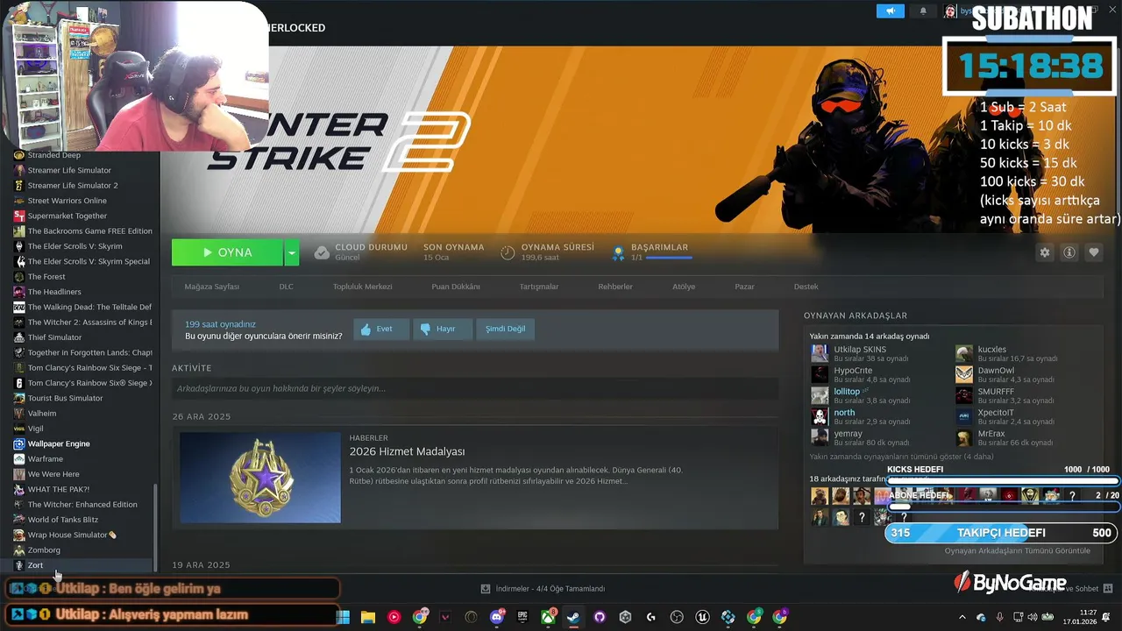Open the Mağaza Sayfası tab
Viewport: 1122px width, 631px height.
211,287
